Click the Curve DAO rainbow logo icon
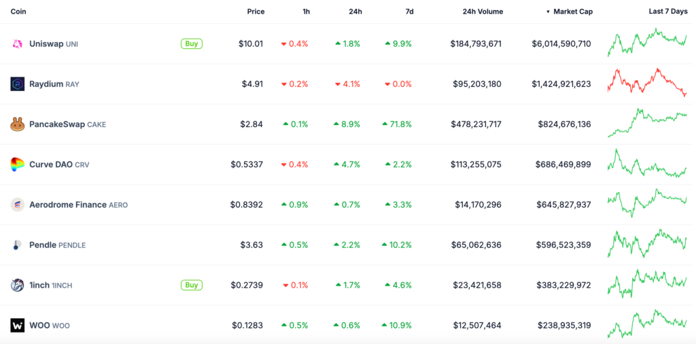The width and height of the screenshot is (696, 344). pyautogui.click(x=17, y=164)
